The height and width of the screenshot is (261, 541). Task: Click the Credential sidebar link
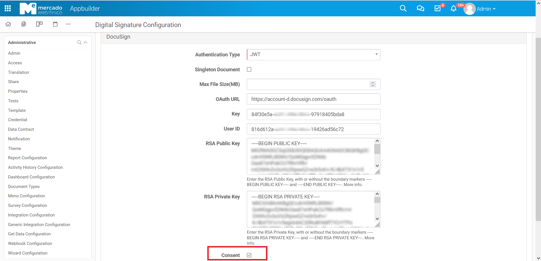pos(17,120)
